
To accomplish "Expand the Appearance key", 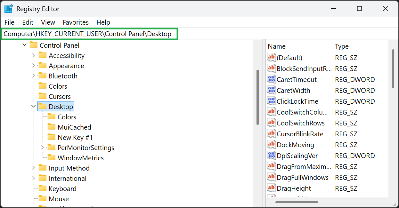I will point(34,66).
